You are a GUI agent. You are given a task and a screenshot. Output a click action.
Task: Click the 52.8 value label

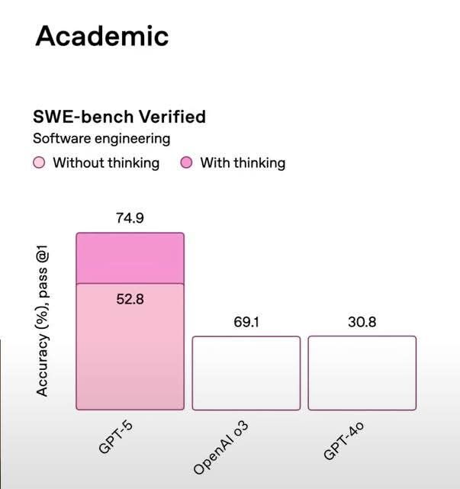[x=130, y=299]
